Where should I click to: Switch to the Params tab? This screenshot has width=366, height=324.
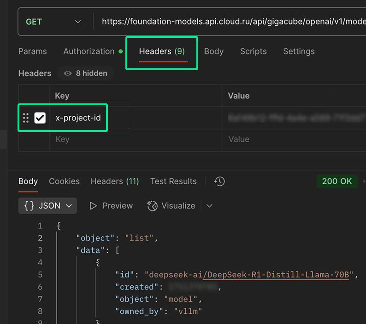tap(32, 51)
